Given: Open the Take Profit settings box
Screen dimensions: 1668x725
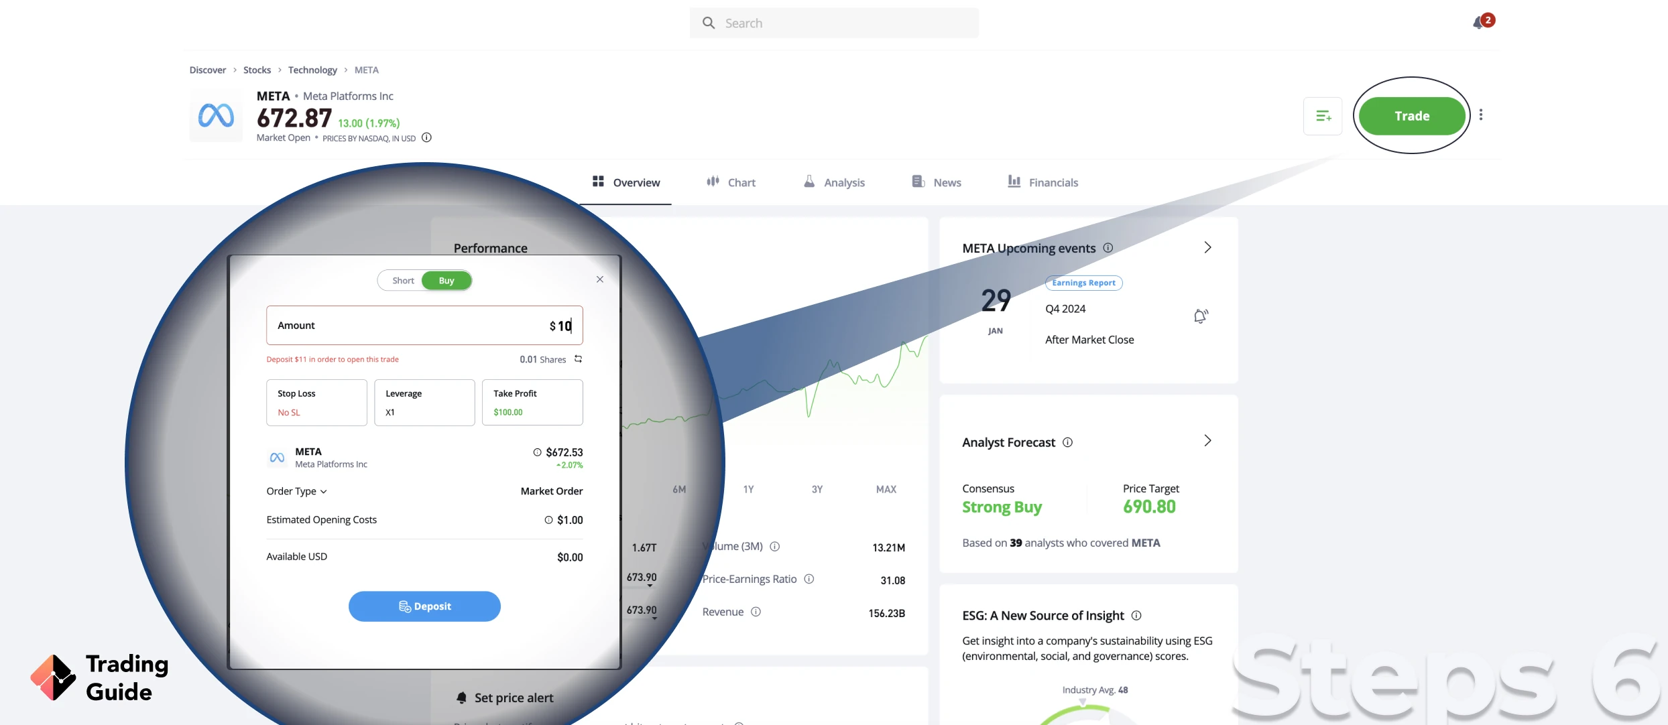Looking at the screenshot, I should pos(532,403).
